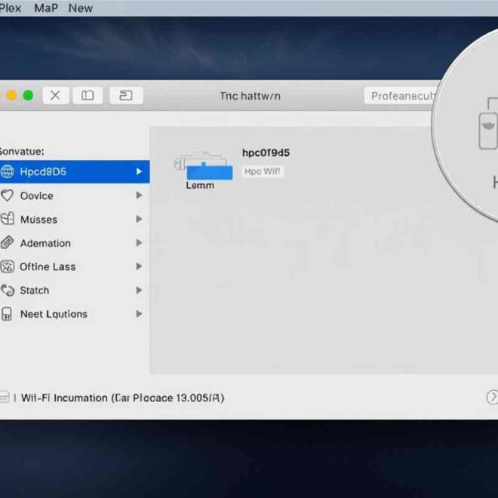
Task: Click the window-layout toolbar button
Action: [x=126, y=95]
